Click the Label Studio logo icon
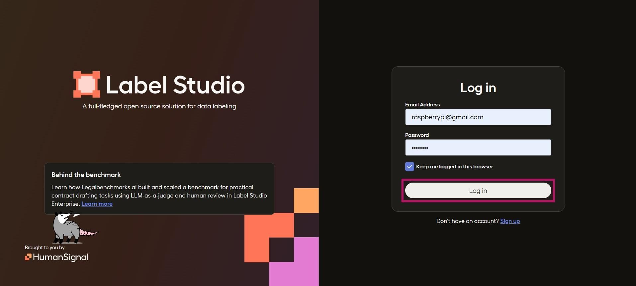Screen dimensions: 636x286 [x=87, y=85]
